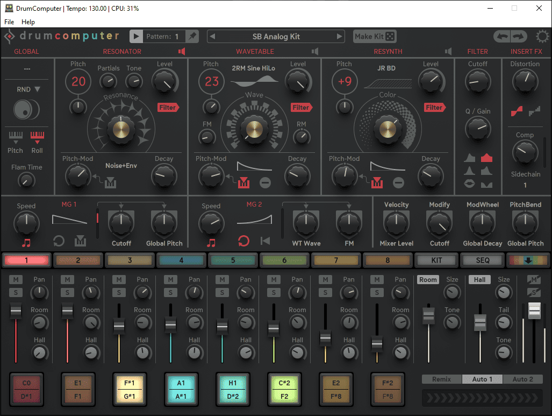This screenshot has height=416, width=552.
Task: Switch to drum channel tab 2
Action: coord(78,260)
